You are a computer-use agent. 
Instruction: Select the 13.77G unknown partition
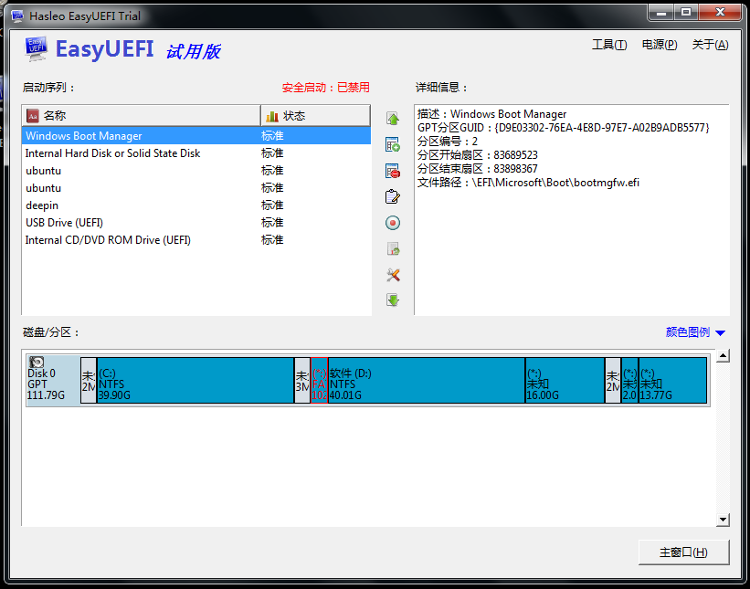tap(672, 380)
